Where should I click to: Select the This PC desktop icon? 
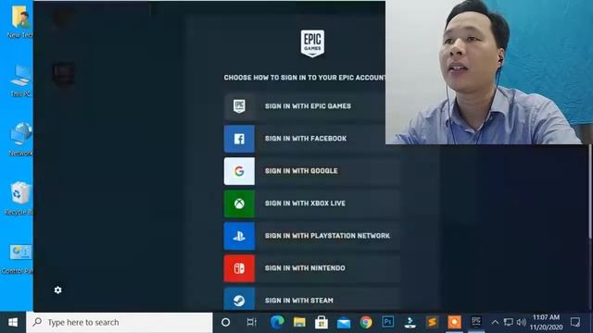20,80
